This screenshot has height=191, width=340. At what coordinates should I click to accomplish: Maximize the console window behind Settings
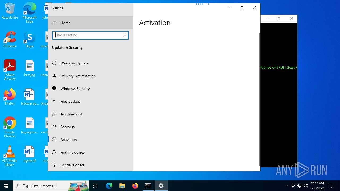point(279,19)
